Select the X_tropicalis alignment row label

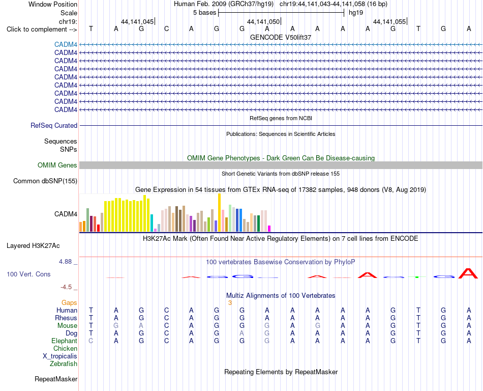click(x=60, y=356)
